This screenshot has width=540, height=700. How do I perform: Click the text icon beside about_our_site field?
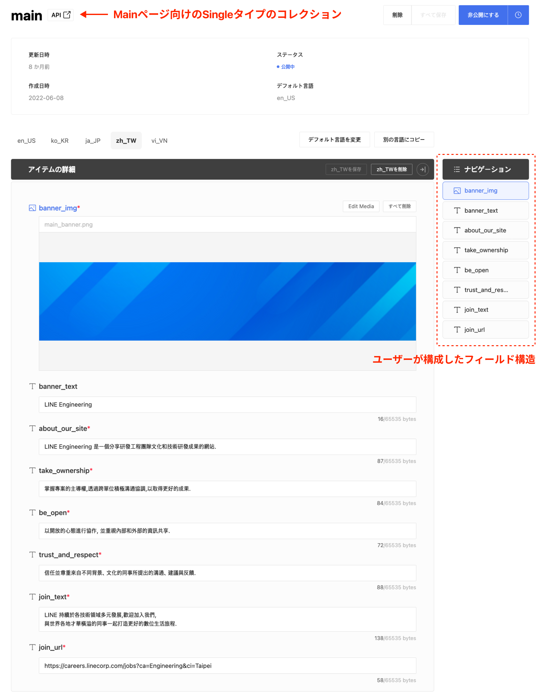32,429
